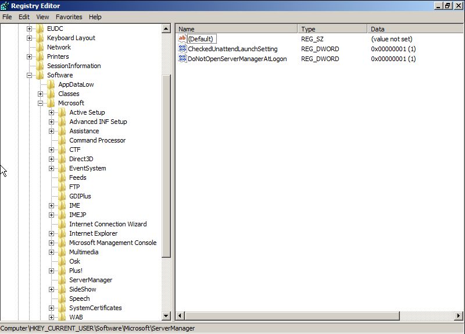This screenshot has width=465, height=334.
Task: Click the Multimedia folder icon
Action: pos(62,252)
